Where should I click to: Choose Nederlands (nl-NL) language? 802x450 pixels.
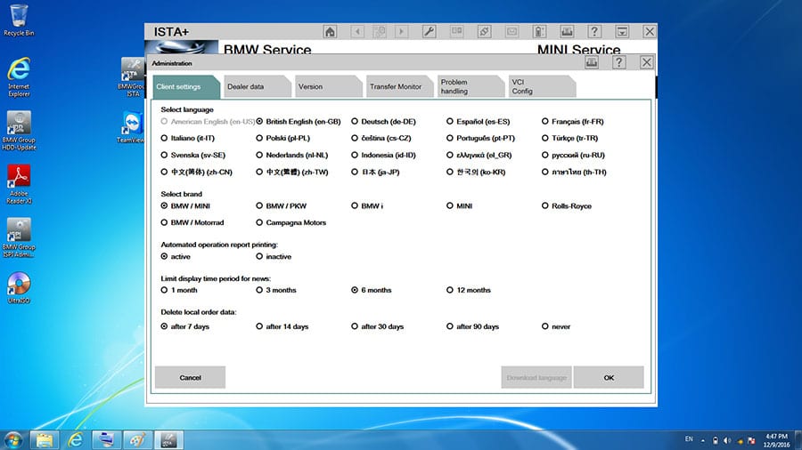pyautogui.click(x=292, y=155)
